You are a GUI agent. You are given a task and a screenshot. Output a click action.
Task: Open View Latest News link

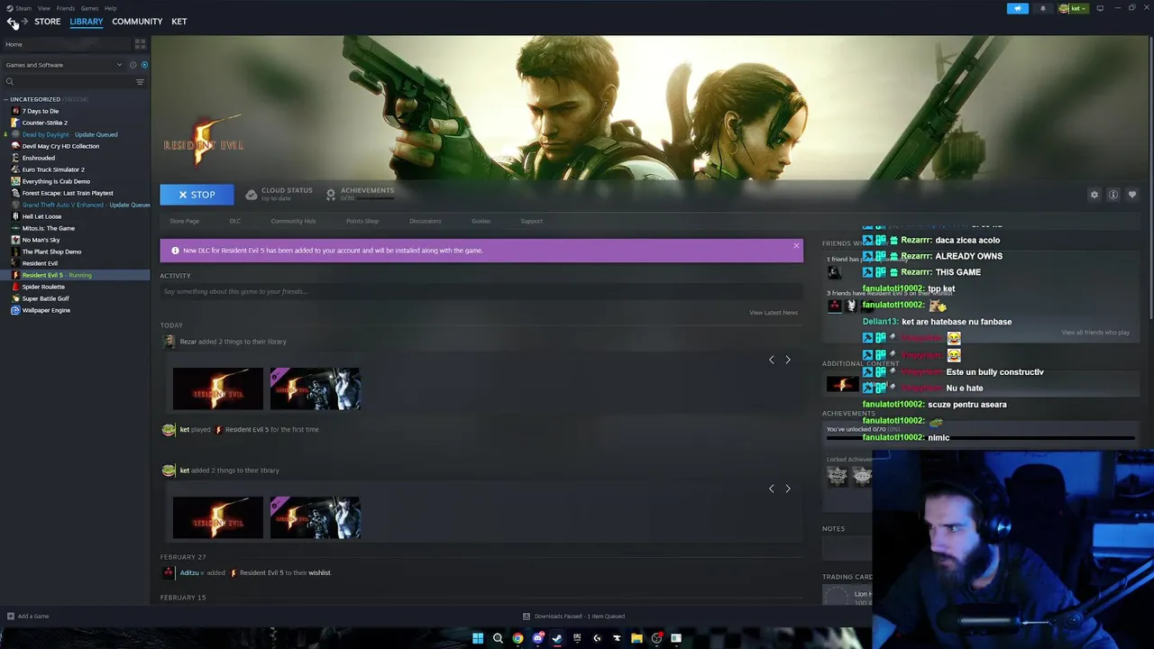tap(774, 313)
